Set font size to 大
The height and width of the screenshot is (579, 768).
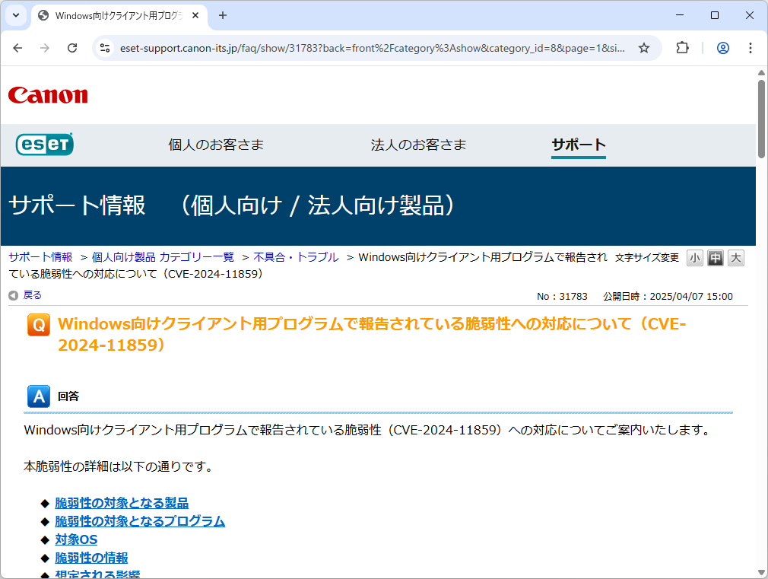click(735, 258)
